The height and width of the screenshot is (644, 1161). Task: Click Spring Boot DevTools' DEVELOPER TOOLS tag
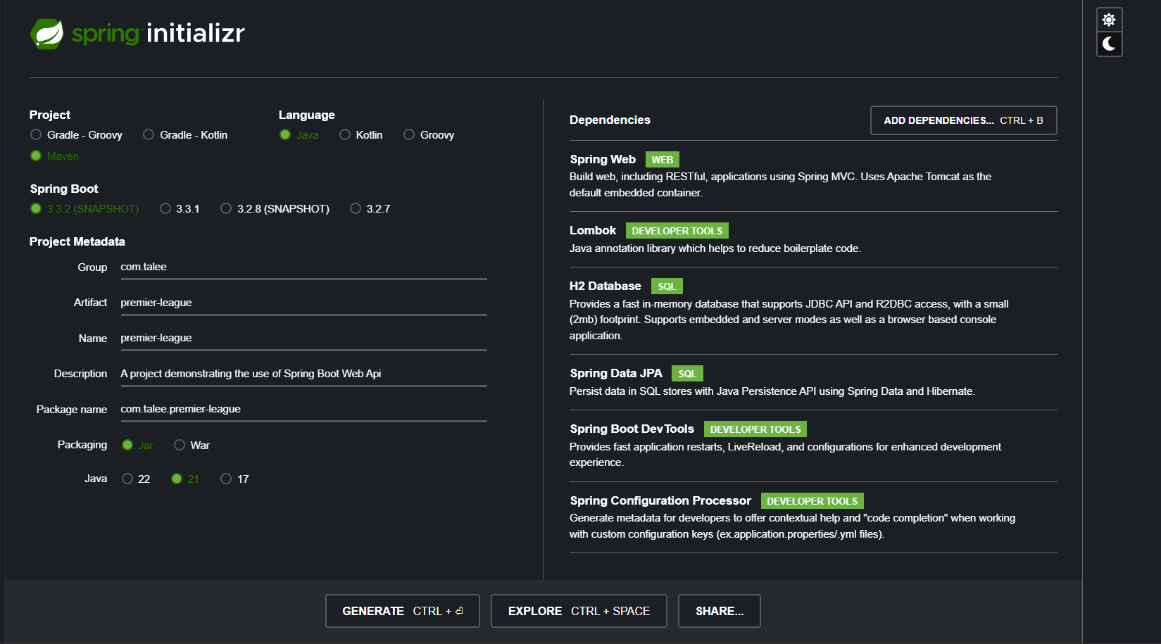[755, 429]
